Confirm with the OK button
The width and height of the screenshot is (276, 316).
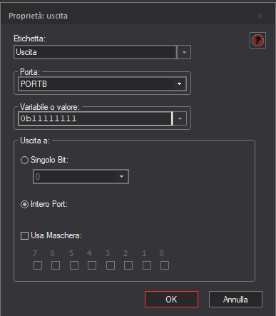coord(171,300)
